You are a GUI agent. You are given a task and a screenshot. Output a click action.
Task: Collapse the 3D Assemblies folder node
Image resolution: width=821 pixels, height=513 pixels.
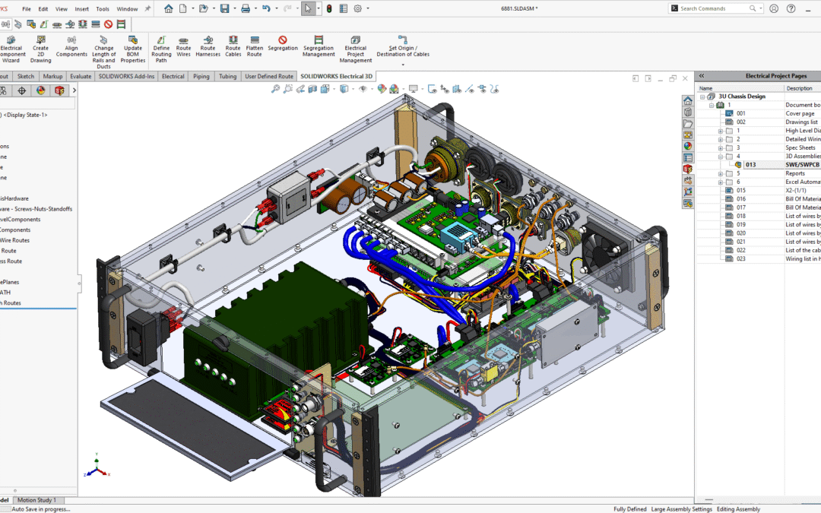click(x=719, y=156)
